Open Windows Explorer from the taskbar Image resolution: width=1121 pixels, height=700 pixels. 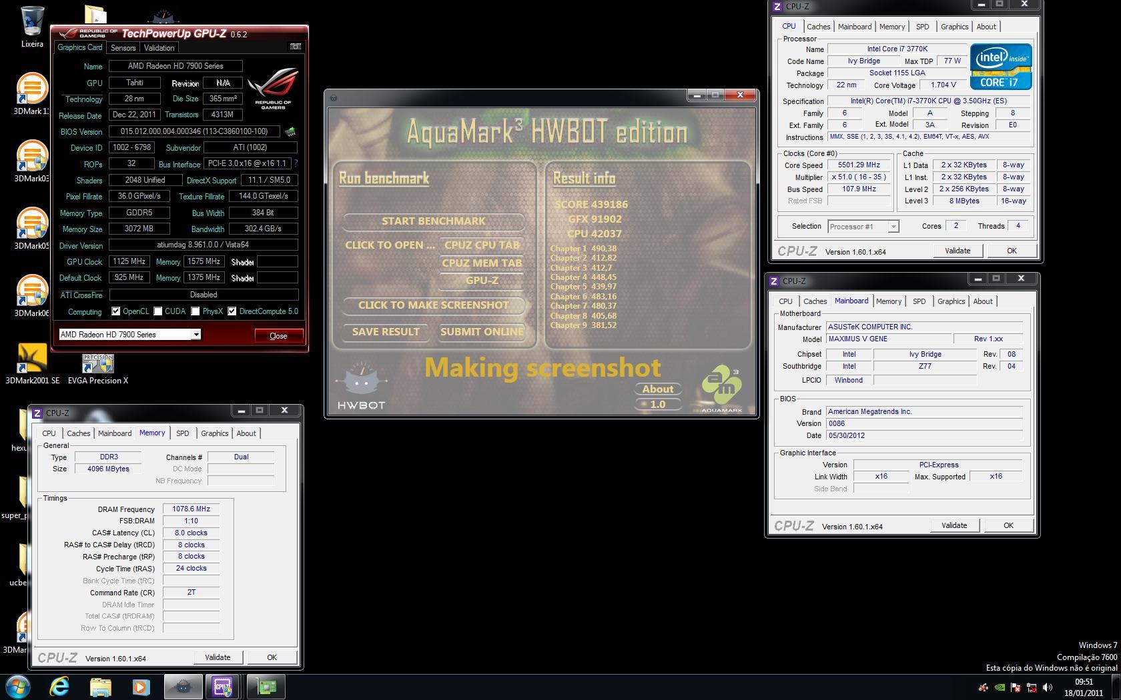[100, 687]
